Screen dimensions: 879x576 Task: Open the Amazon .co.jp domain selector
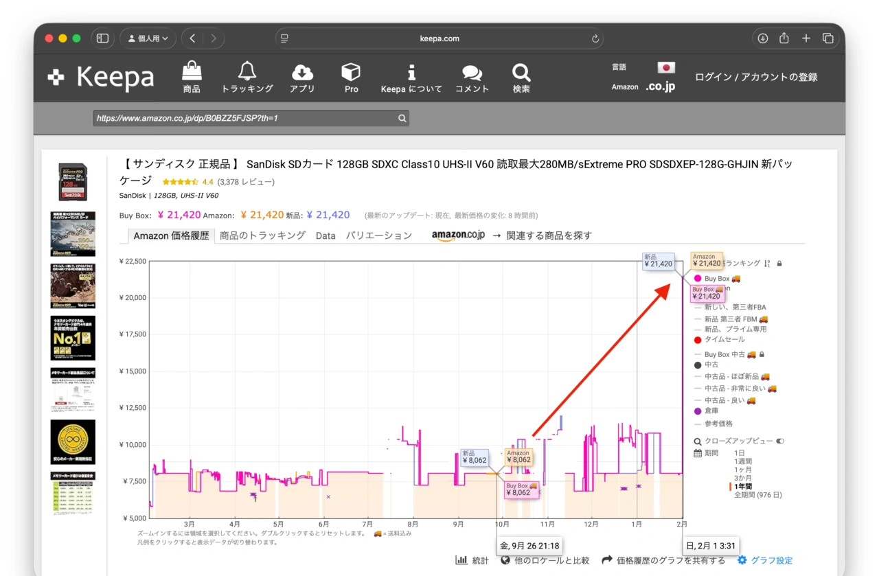pos(660,87)
